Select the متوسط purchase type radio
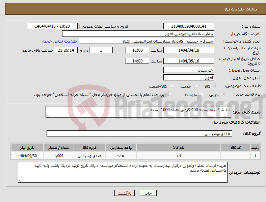This screenshot has height=202, width=266. pos(202,94)
